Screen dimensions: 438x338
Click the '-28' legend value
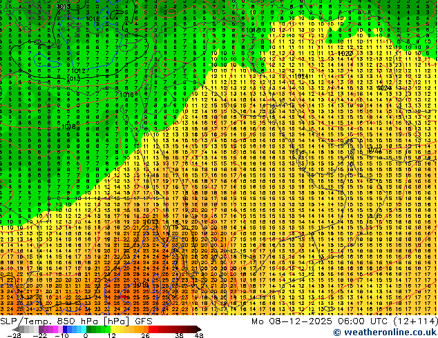tap(15, 335)
